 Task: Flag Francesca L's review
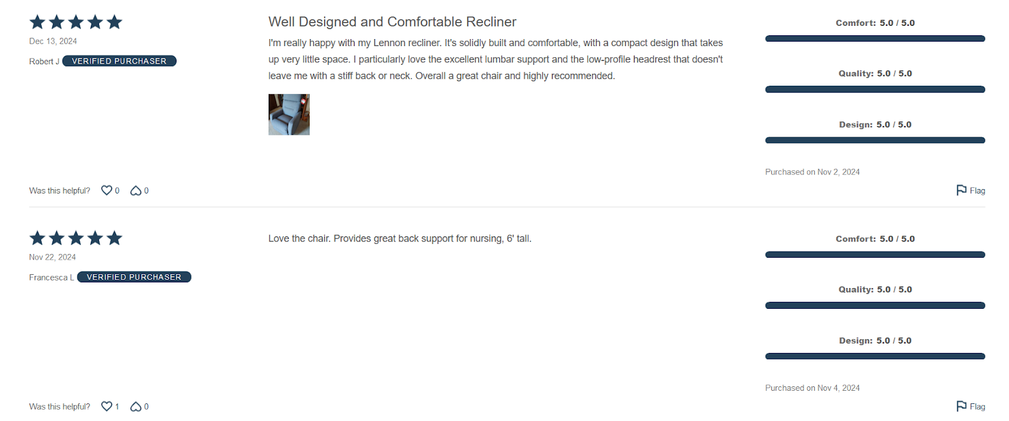(970, 407)
